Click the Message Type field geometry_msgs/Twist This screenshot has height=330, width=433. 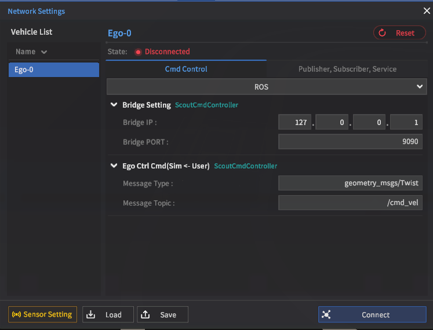350,183
